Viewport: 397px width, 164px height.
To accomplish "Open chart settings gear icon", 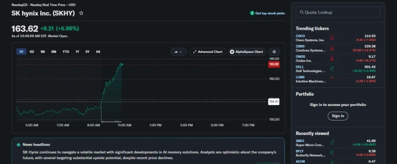I will (x=274, y=52).
